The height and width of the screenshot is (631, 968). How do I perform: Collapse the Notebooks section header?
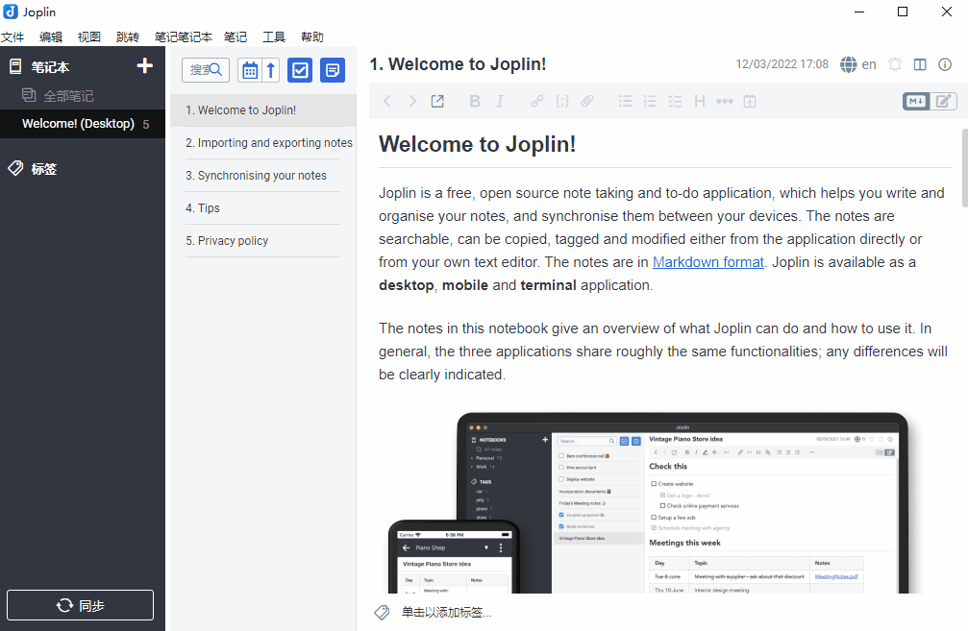click(50, 66)
